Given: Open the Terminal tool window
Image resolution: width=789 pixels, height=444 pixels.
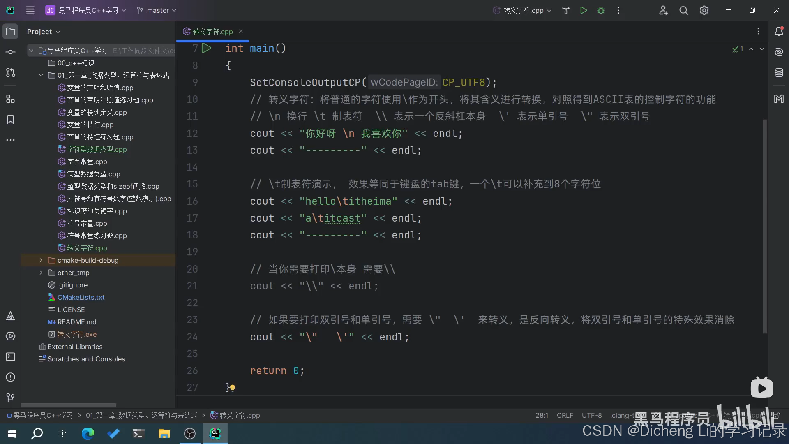Looking at the screenshot, I should [x=11, y=357].
